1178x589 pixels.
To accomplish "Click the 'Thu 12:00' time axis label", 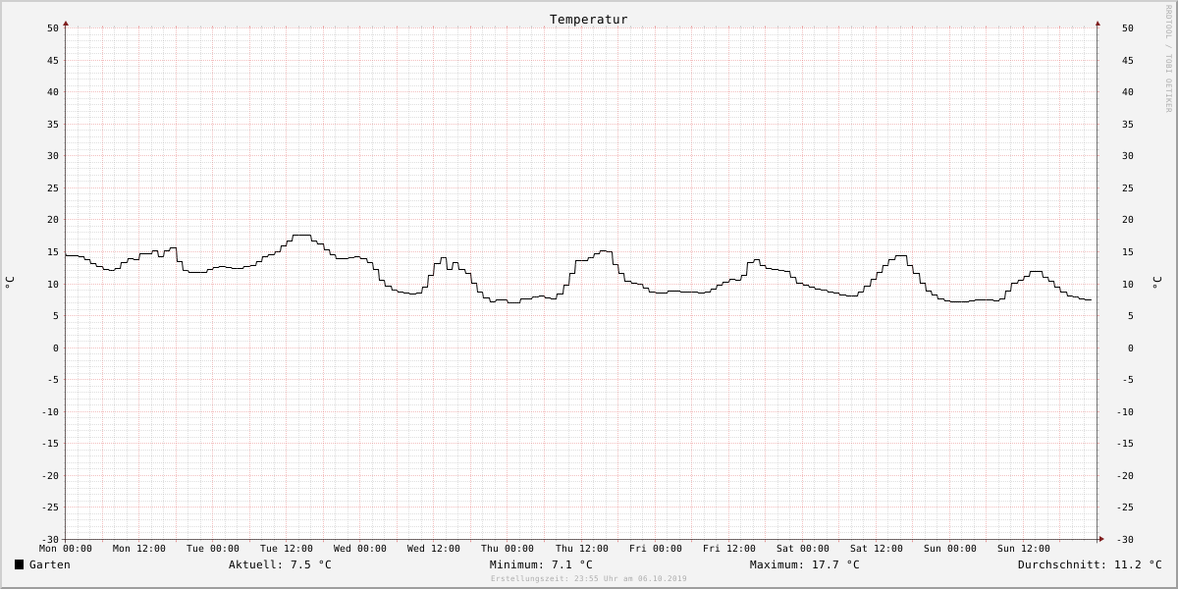I will point(582,549).
